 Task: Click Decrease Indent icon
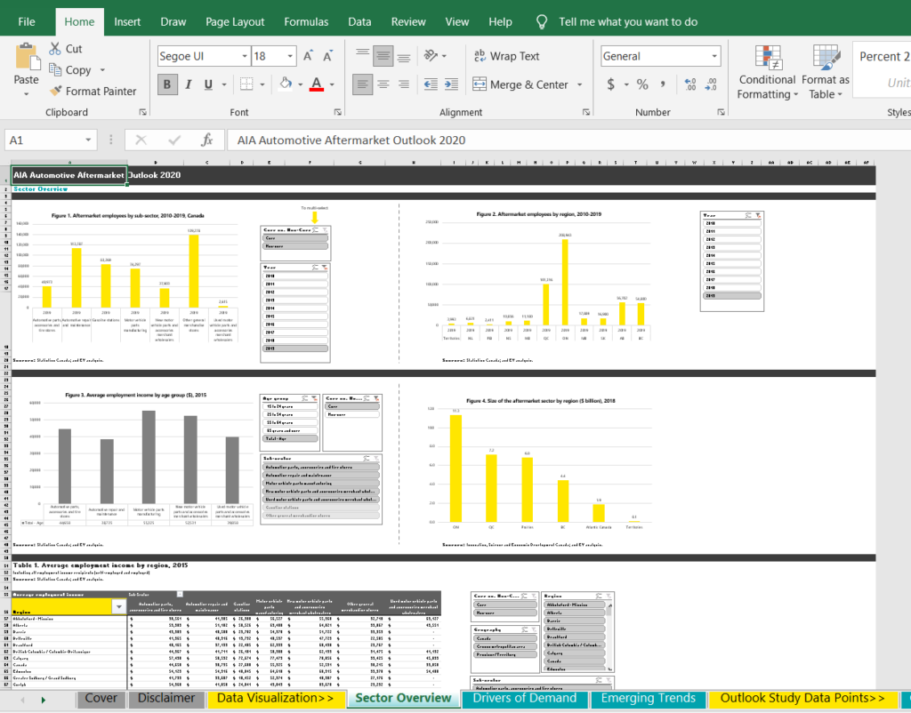[x=431, y=84]
